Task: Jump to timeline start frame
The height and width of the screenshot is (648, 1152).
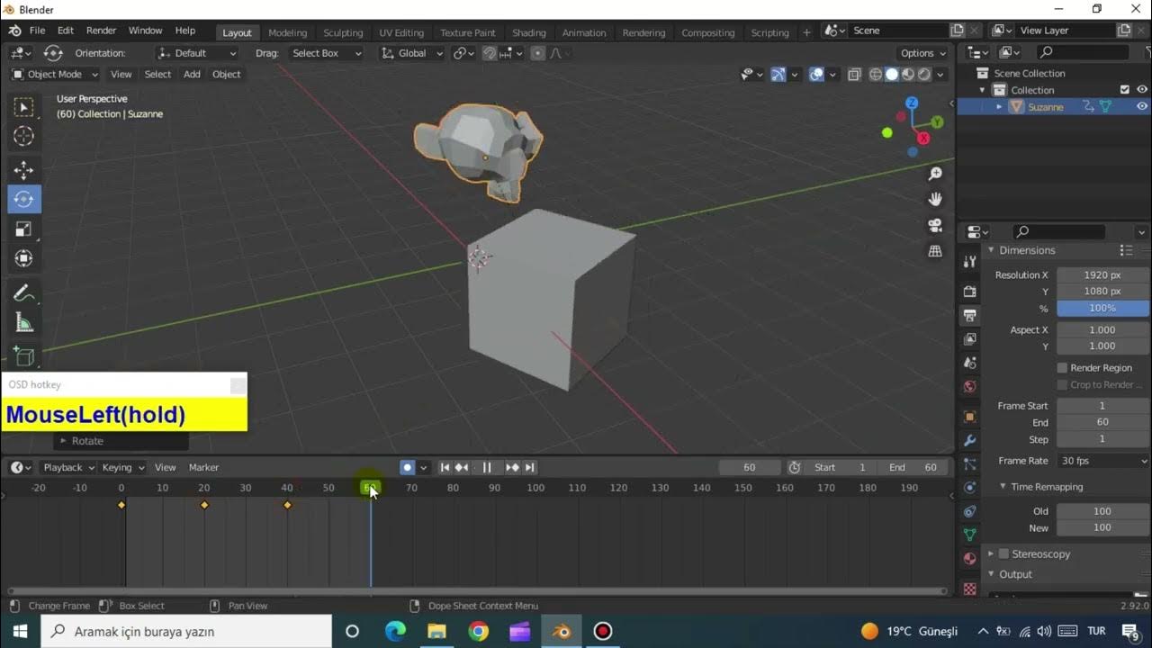Action: [x=445, y=467]
